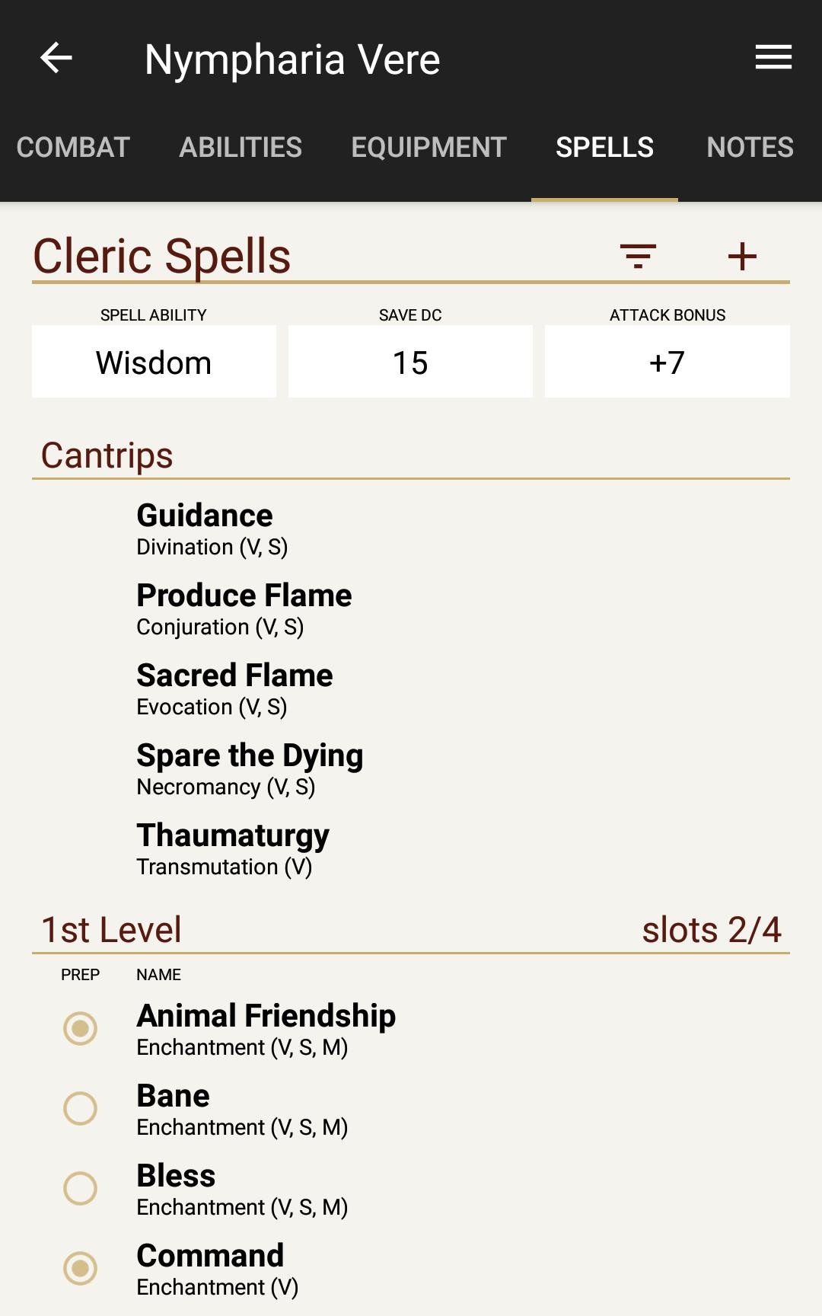Viewport: 822px width, 1316px height.
Task: Open the hamburger menu
Action: click(x=773, y=58)
